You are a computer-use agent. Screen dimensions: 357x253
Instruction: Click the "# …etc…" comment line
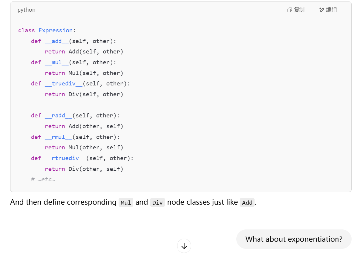pos(43,179)
